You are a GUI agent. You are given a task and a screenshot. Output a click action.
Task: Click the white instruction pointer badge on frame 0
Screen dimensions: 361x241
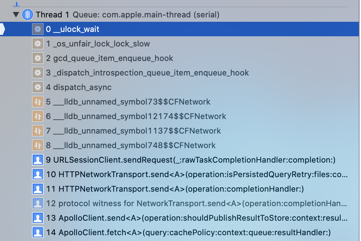click(2, 28)
